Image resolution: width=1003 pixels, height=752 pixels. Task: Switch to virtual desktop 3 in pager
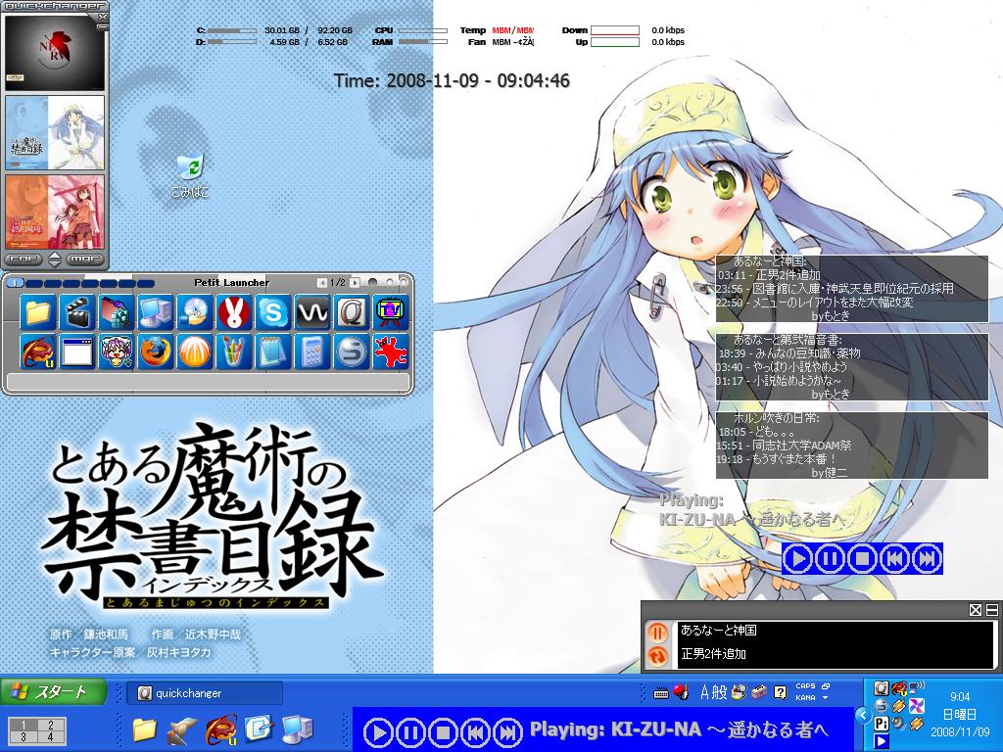click(x=24, y=736)
